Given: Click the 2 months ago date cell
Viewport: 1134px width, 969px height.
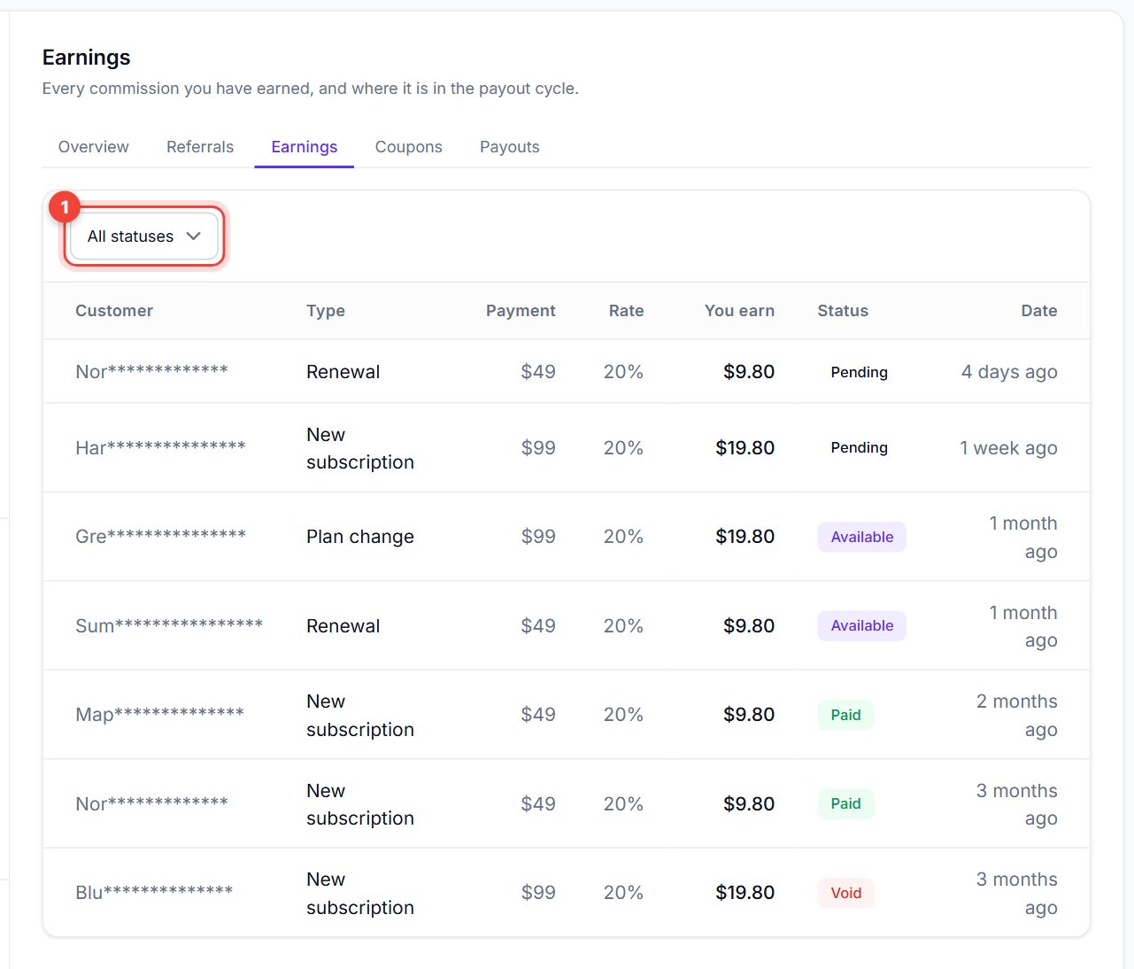Looking at the screenshot, I should pos(1017,715).
